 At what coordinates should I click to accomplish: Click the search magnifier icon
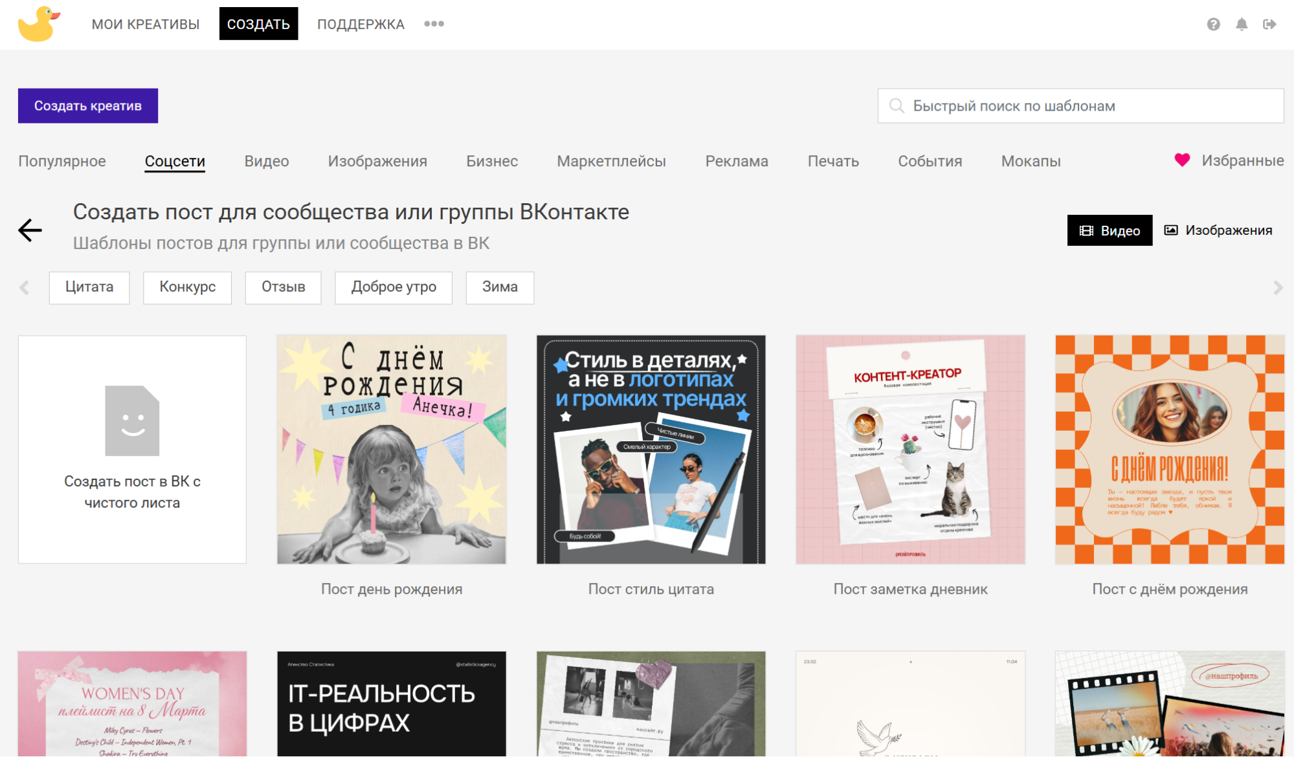click(x=897, y=105)
